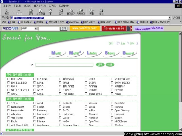Open the 링크 사용자 정의 shortcut
Viewport: 182px width, 136px height.
(x=124, y=22)
